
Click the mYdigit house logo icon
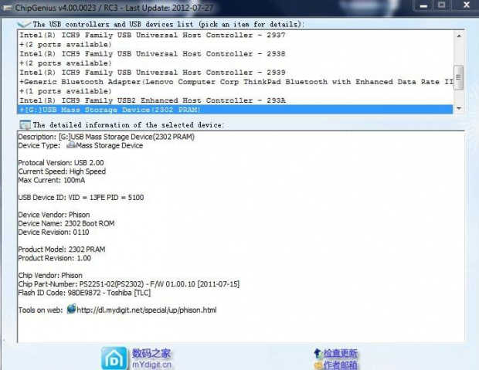pyautogui.click(x=114, y=358)
